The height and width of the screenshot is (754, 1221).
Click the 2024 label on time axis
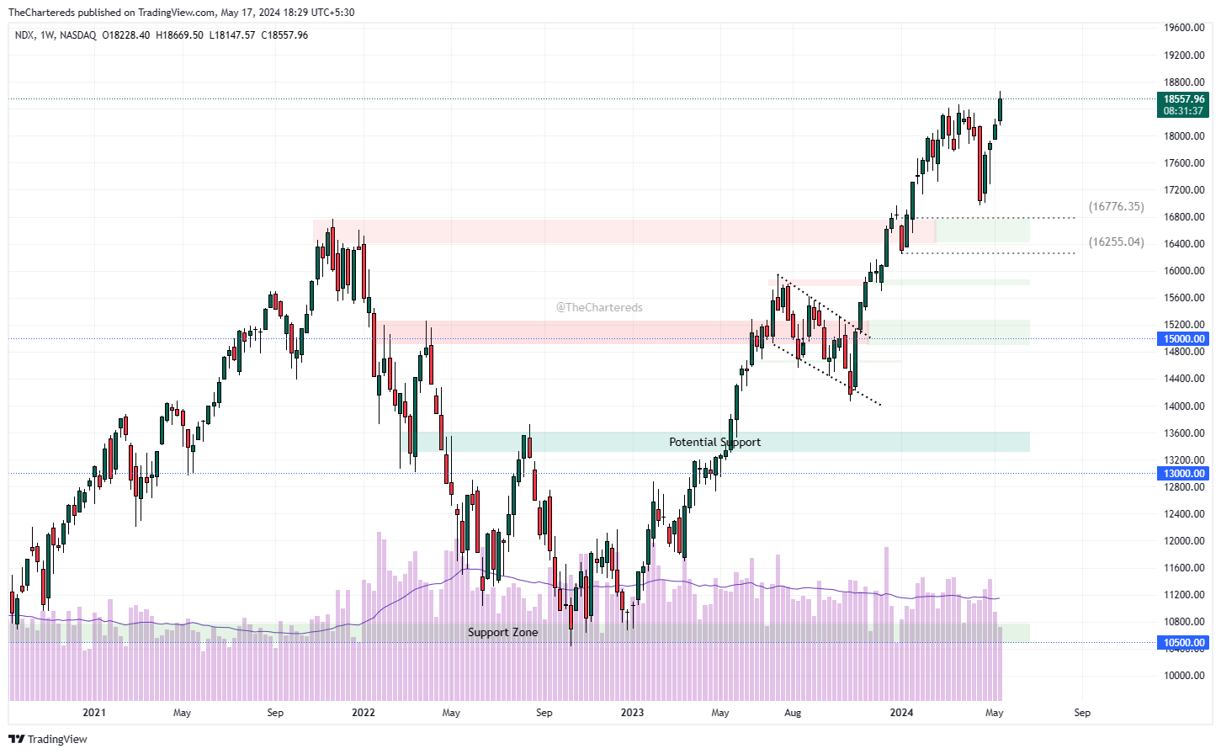[x=901, y=713]
